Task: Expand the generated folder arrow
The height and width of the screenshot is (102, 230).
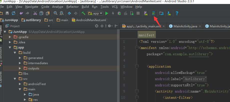Action: [x=20, y=58]
